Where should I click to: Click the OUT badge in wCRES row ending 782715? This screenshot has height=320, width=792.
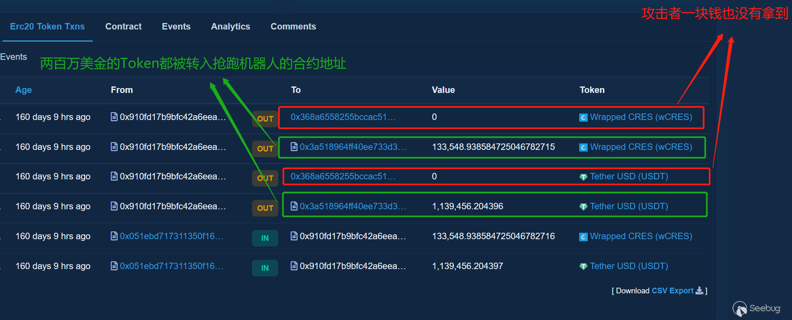(265, 149)
